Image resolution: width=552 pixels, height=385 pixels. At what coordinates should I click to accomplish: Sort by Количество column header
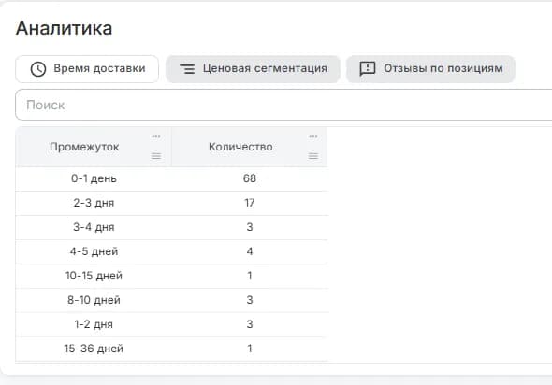(240, 147)
